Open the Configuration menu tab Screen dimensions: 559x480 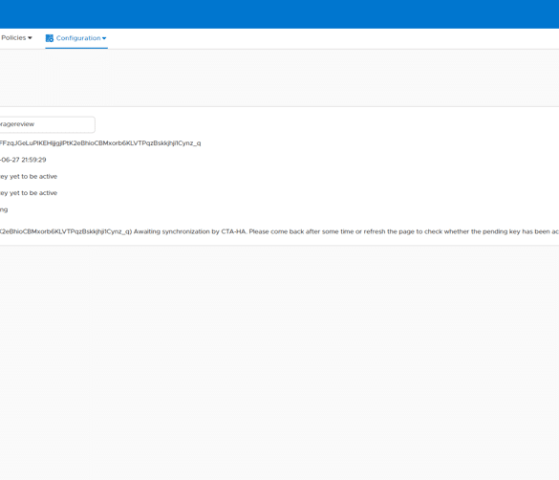(x=76, y=38)
